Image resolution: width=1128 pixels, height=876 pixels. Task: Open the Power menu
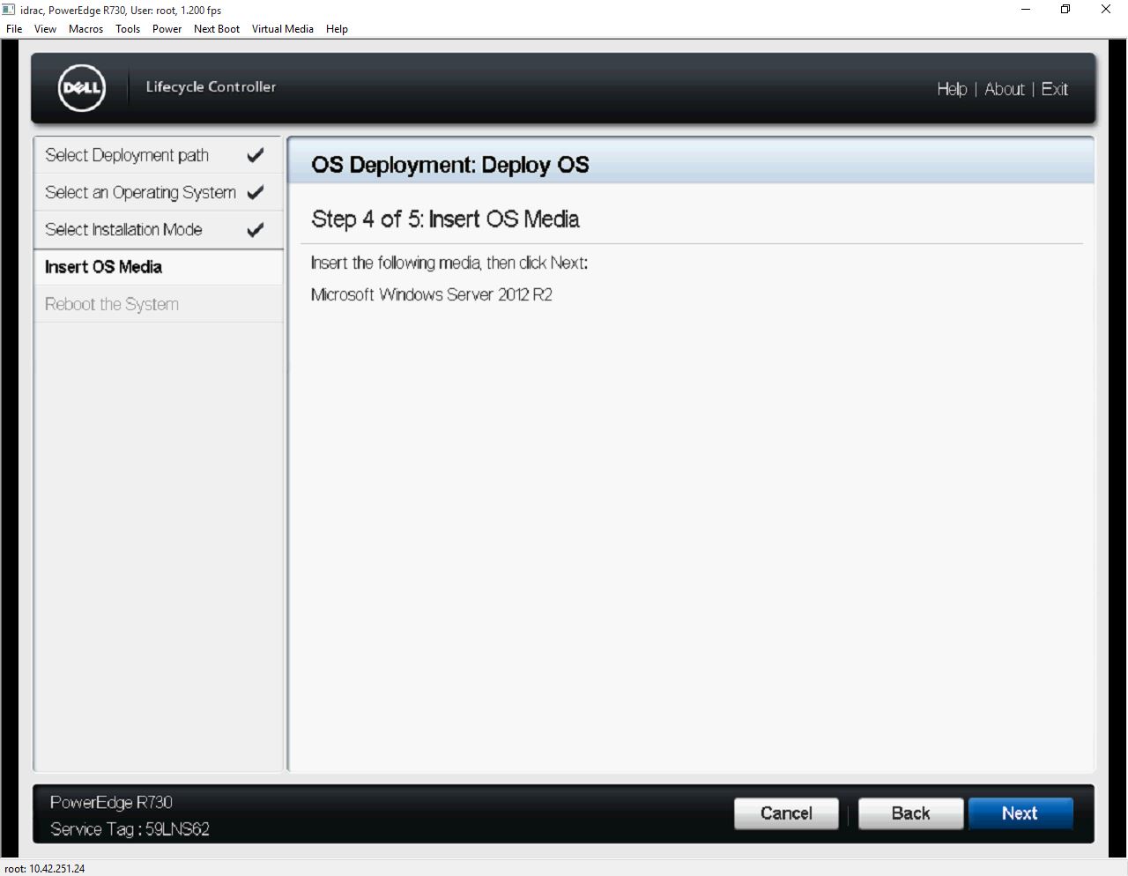coord(167,29)
